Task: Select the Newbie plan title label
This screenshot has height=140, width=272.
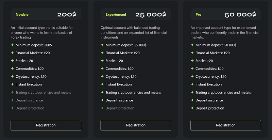Action: [22, 15]
